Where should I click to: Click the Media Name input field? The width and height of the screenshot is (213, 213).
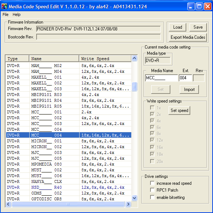point(161,78)
